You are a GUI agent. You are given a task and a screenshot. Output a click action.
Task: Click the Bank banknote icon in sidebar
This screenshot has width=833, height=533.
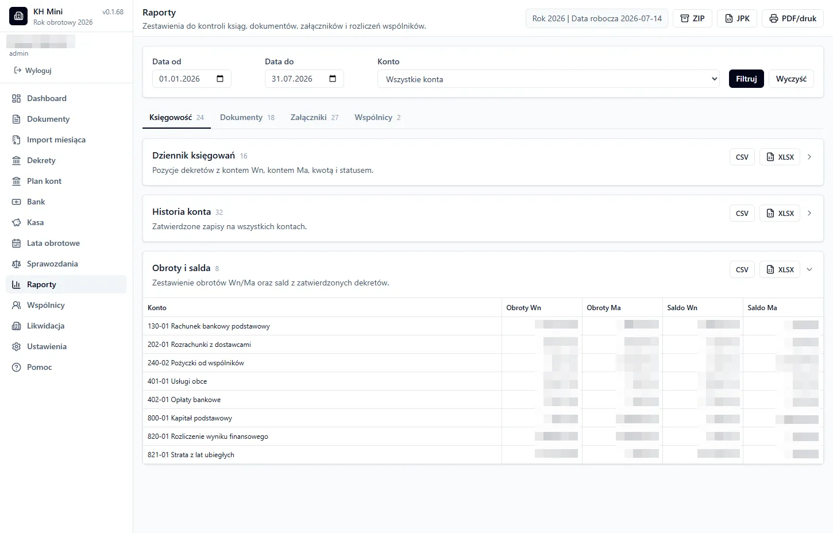coord(16,202)
